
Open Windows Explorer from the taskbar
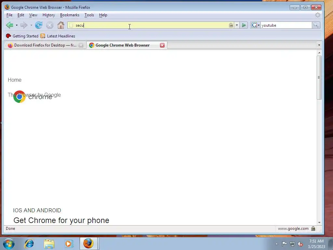(49, 243)
